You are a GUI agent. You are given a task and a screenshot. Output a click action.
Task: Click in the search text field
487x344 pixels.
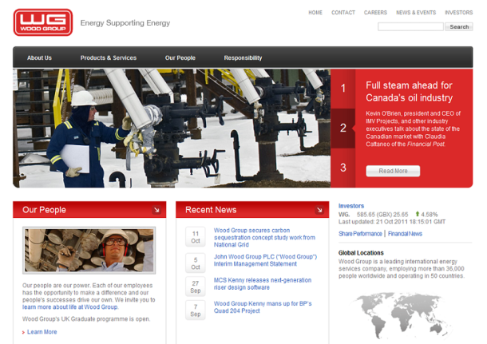click(410, 26)
